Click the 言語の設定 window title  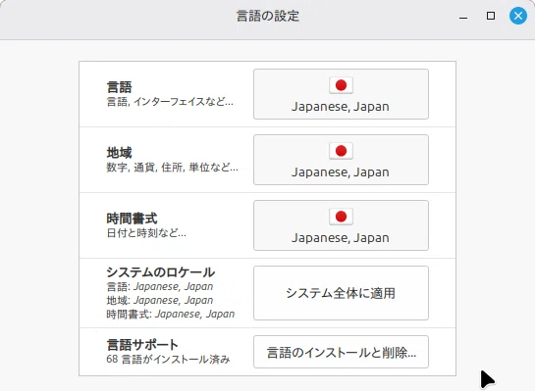pyautogui.click(x=267, y=16)
